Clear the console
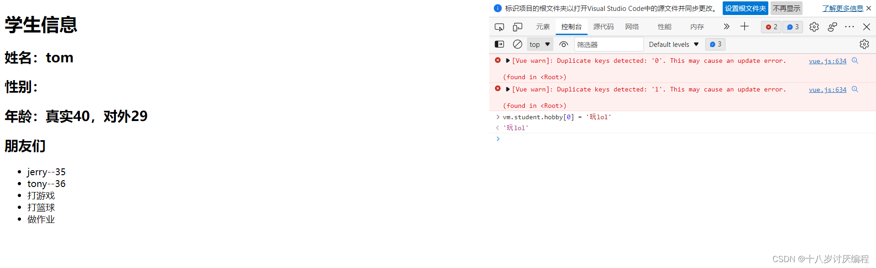 coord(517,44)
